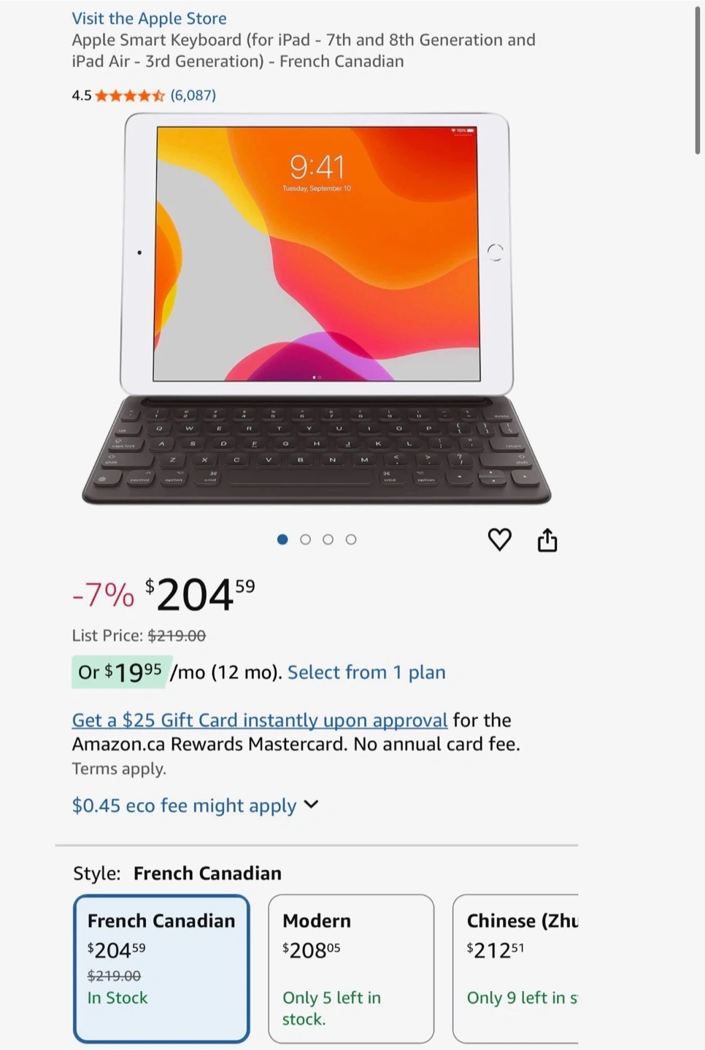
Task: Open the $25 Gift Card offer link
Action: pos(259,720)
